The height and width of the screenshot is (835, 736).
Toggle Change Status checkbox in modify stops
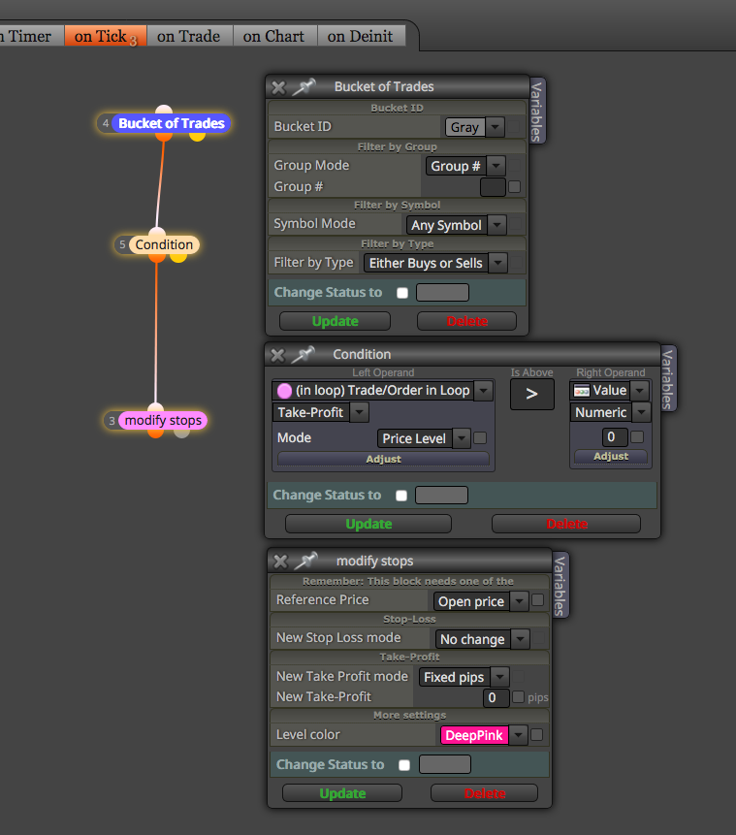coord(404,765)
